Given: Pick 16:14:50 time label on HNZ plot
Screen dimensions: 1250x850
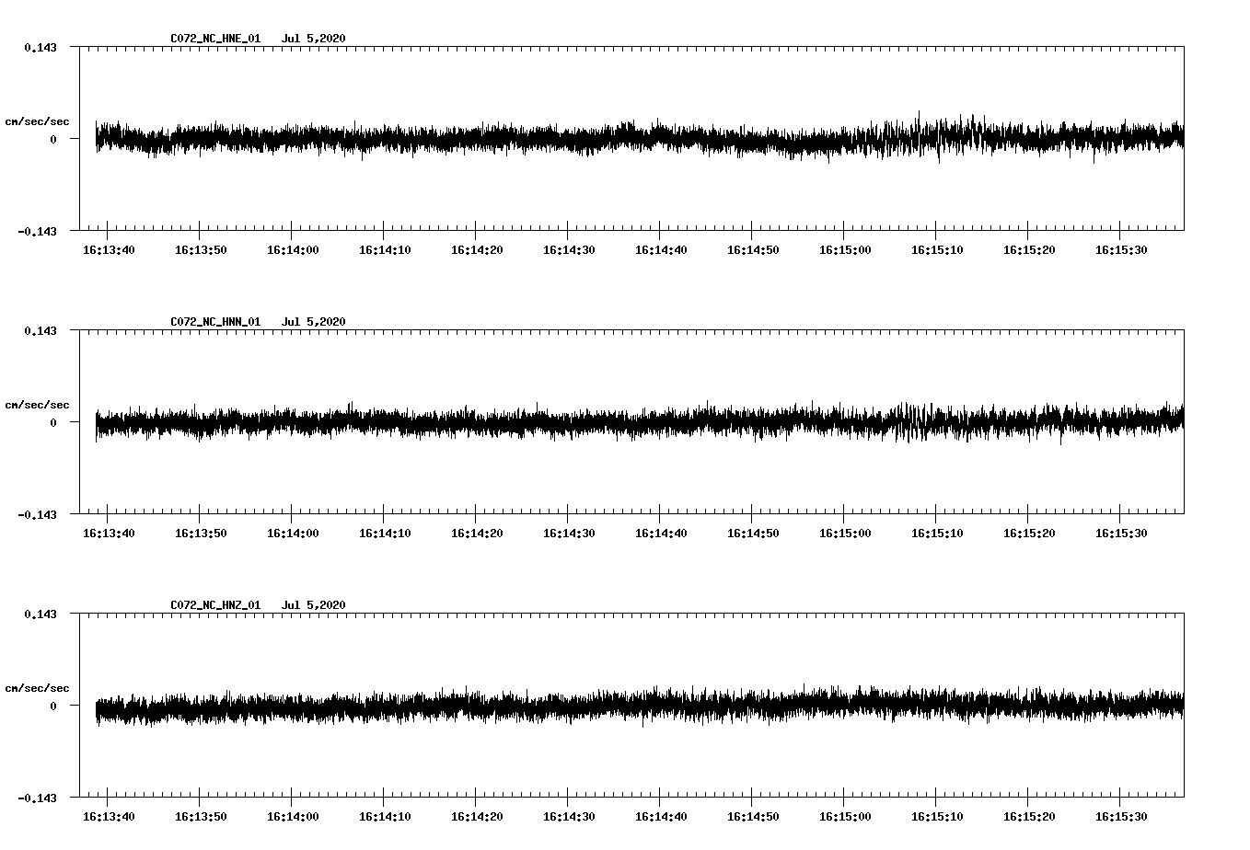Looking at the screenshot, I should (x=753, y=817).
